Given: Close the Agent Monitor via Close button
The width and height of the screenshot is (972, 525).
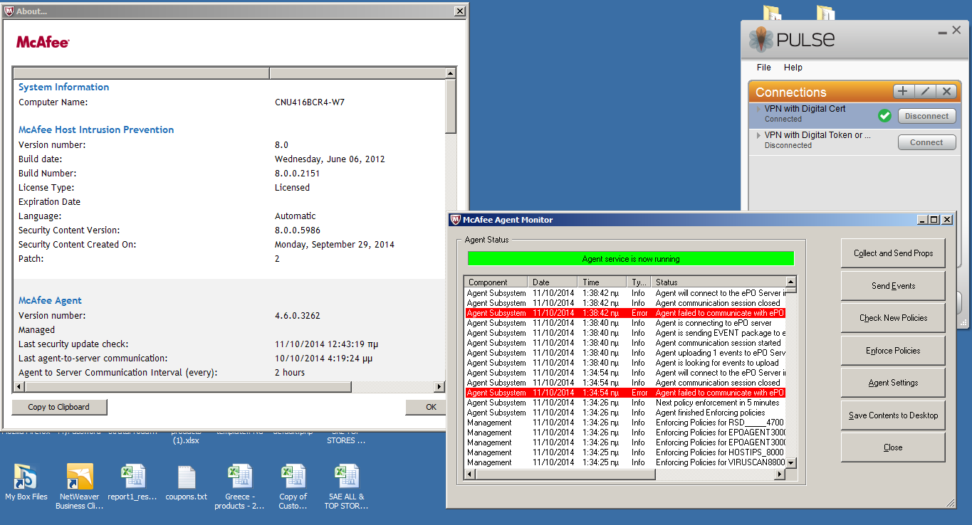Looking at the screenshot, I should (893, 447).
